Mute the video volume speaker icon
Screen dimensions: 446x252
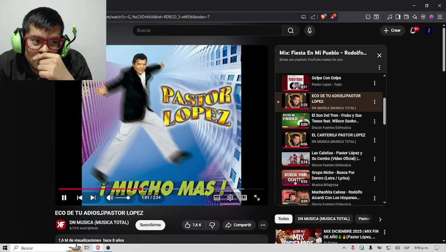[x=110, y=198]
